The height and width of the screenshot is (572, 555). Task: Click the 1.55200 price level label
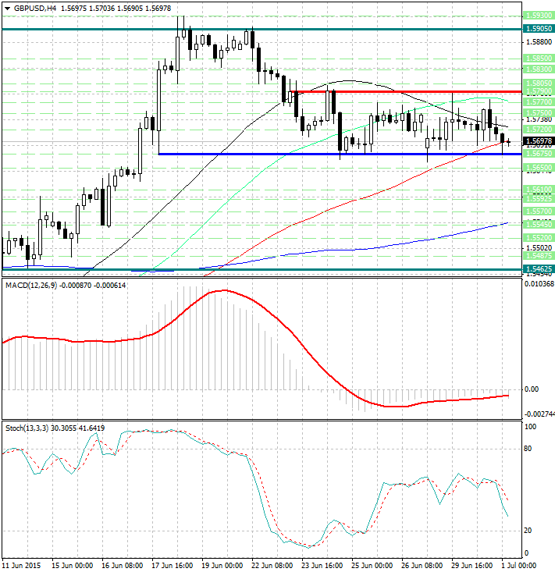539,237
